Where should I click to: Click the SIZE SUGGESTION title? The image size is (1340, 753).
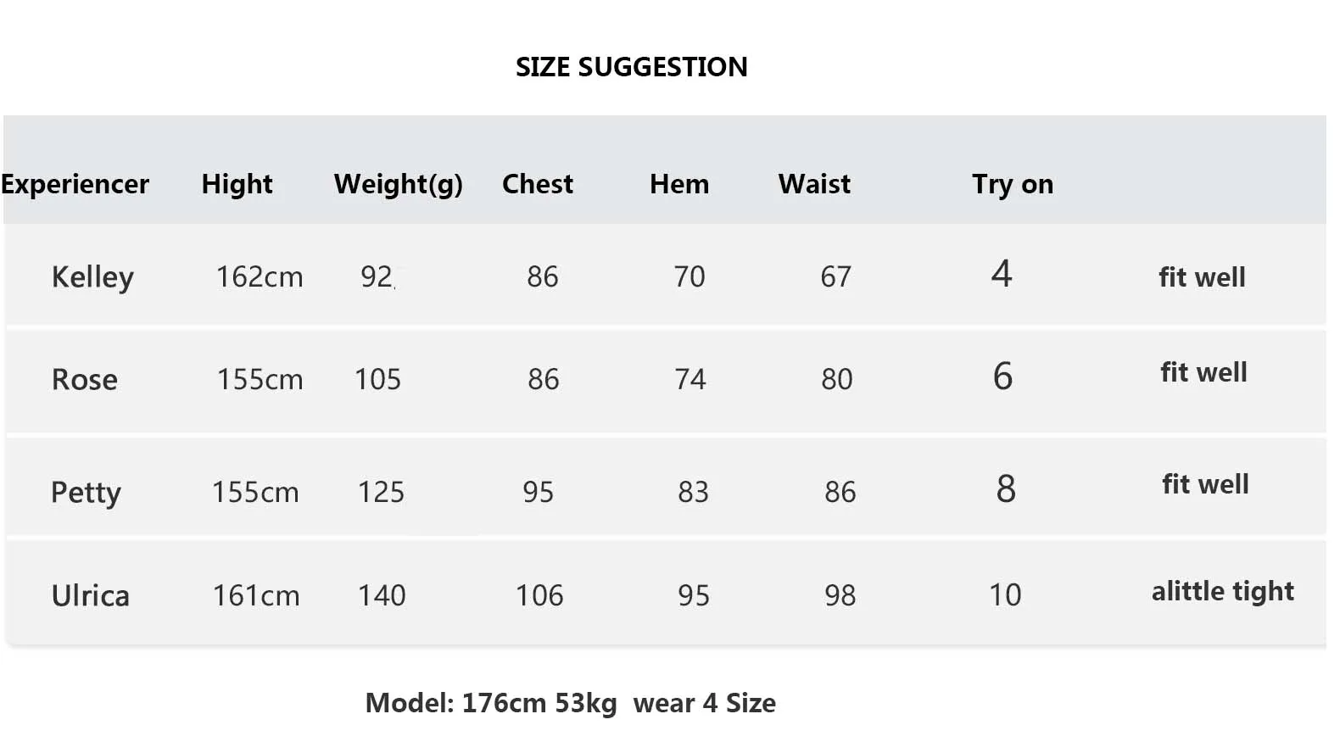tap(631, 67)
